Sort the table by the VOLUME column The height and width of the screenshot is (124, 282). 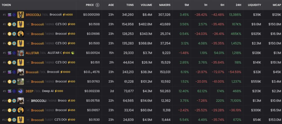coord(146,5)
